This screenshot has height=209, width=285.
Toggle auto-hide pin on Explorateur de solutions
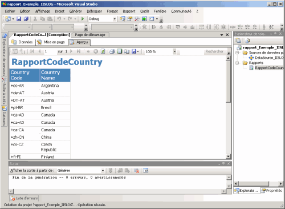pos(275,34)
